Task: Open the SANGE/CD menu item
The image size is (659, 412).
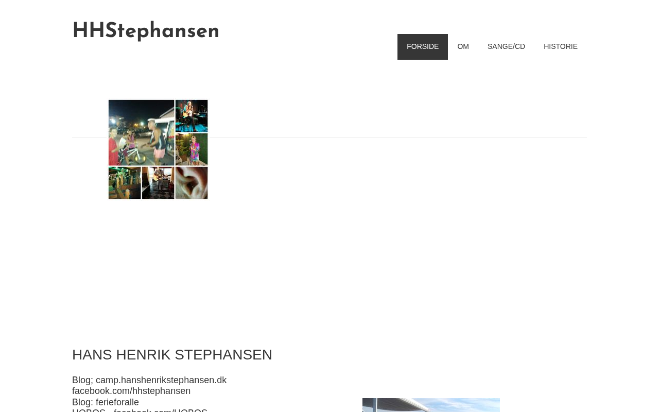Action: point(506,47)
